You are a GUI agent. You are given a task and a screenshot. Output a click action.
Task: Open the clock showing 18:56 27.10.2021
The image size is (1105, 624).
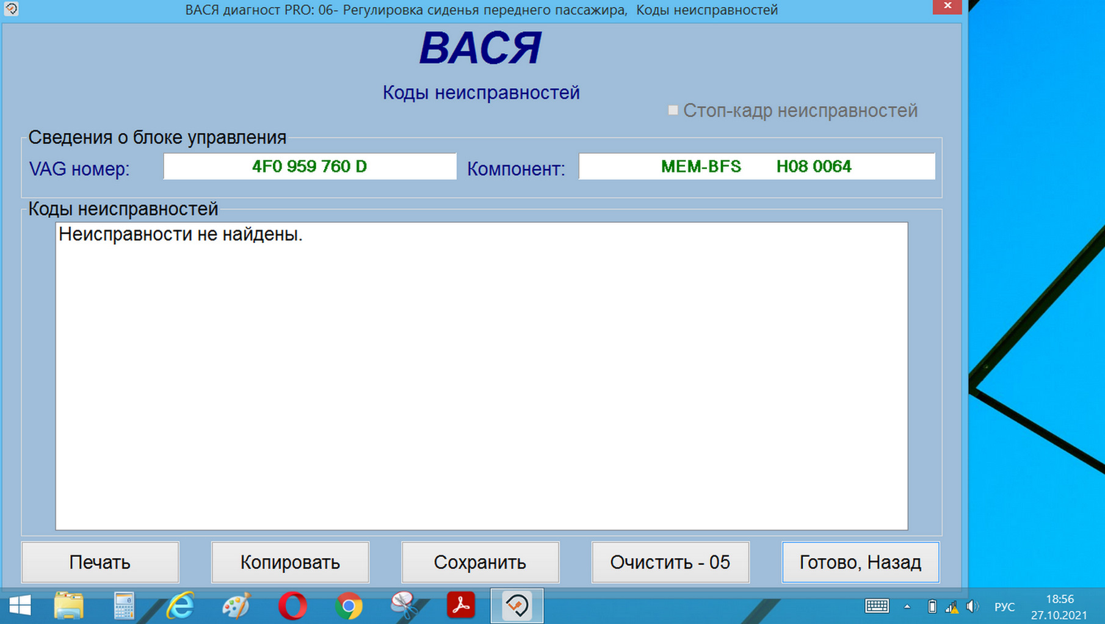click(1059, 607)
